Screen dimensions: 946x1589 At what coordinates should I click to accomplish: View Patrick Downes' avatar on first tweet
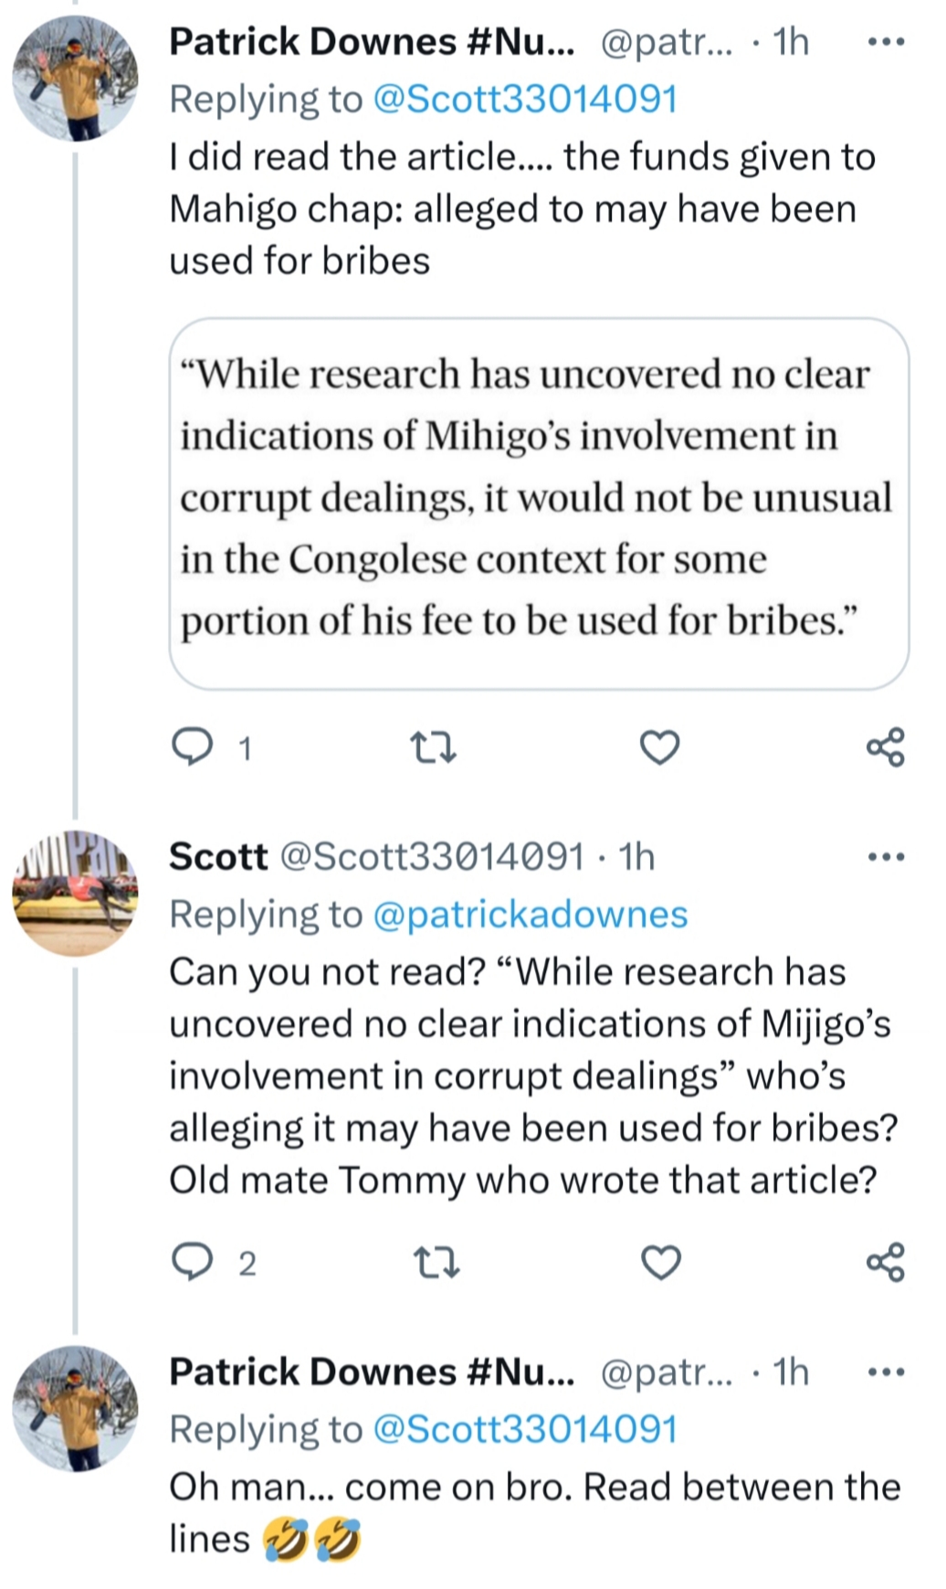point(76,79)
